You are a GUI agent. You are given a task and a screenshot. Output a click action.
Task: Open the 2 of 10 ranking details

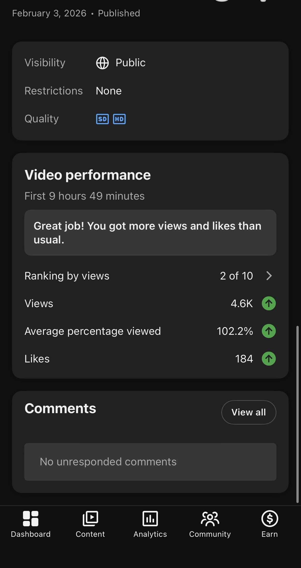[236, 276]
